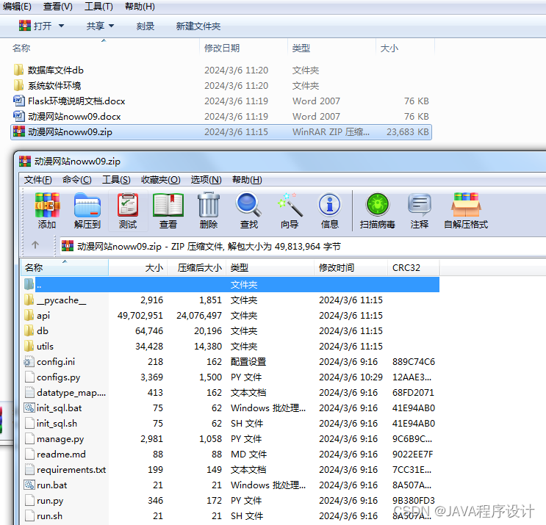Click the Find (查找) magnifier icon
This screenshot has height=525, width=546.
tap(248, 205)
